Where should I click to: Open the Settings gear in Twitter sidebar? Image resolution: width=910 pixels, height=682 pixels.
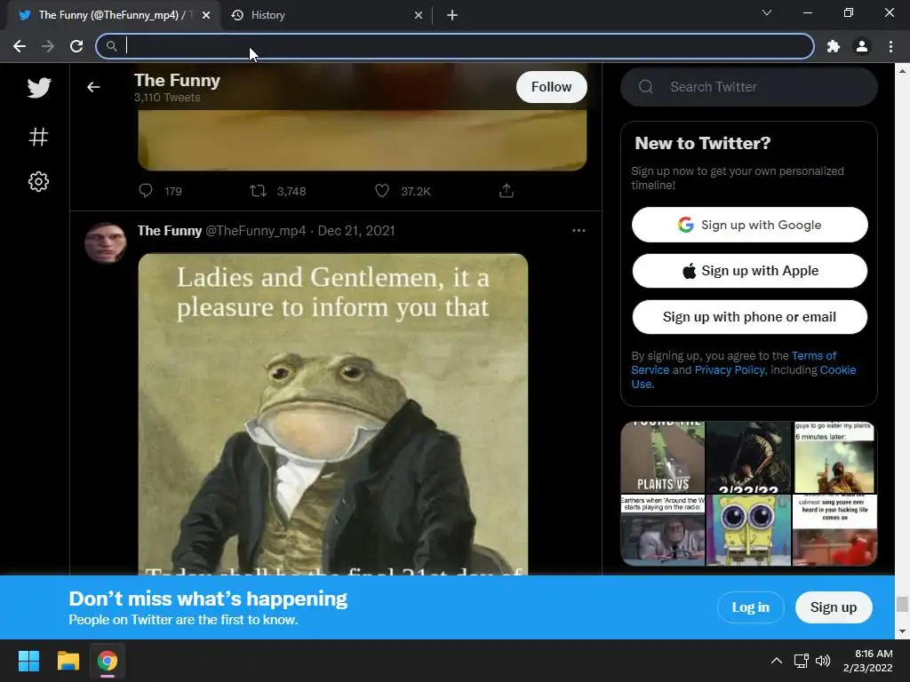click(x=39, y=181)
